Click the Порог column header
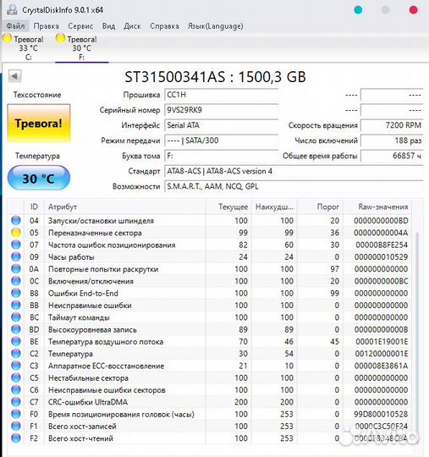429x457 pixels. [x=320, y=207]
